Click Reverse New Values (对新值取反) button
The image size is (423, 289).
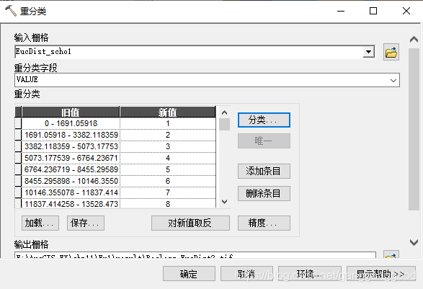pos(190,223)
